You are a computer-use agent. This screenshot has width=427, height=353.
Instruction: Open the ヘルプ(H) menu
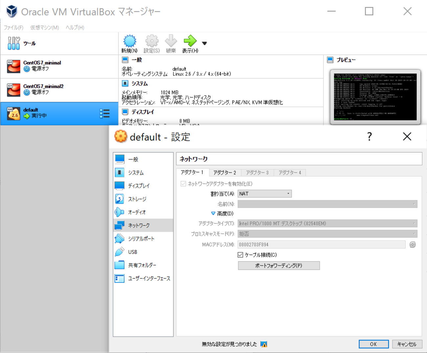pos(75,28)
